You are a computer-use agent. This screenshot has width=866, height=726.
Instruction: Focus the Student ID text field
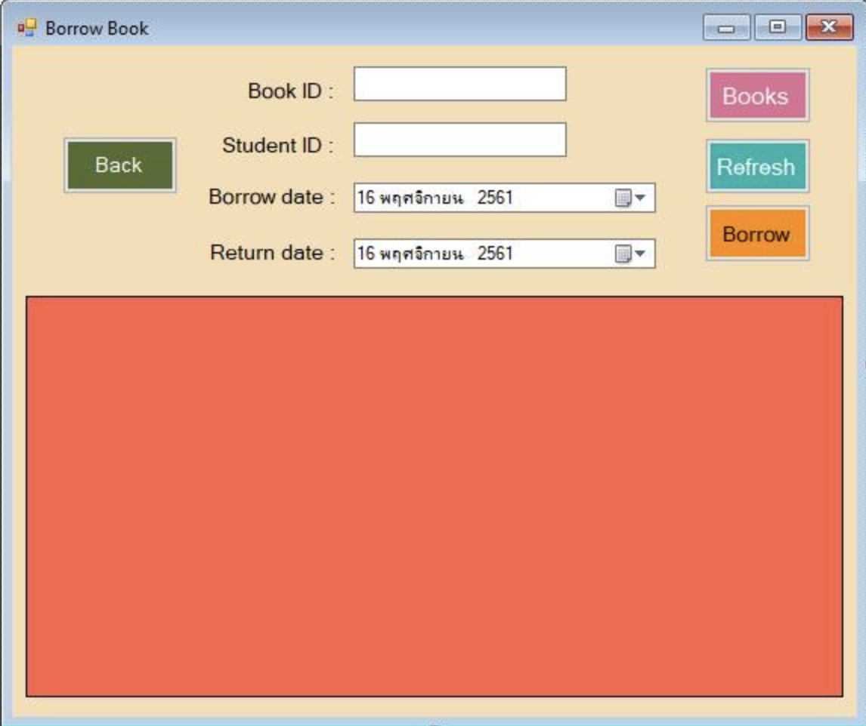pos(459,140)
